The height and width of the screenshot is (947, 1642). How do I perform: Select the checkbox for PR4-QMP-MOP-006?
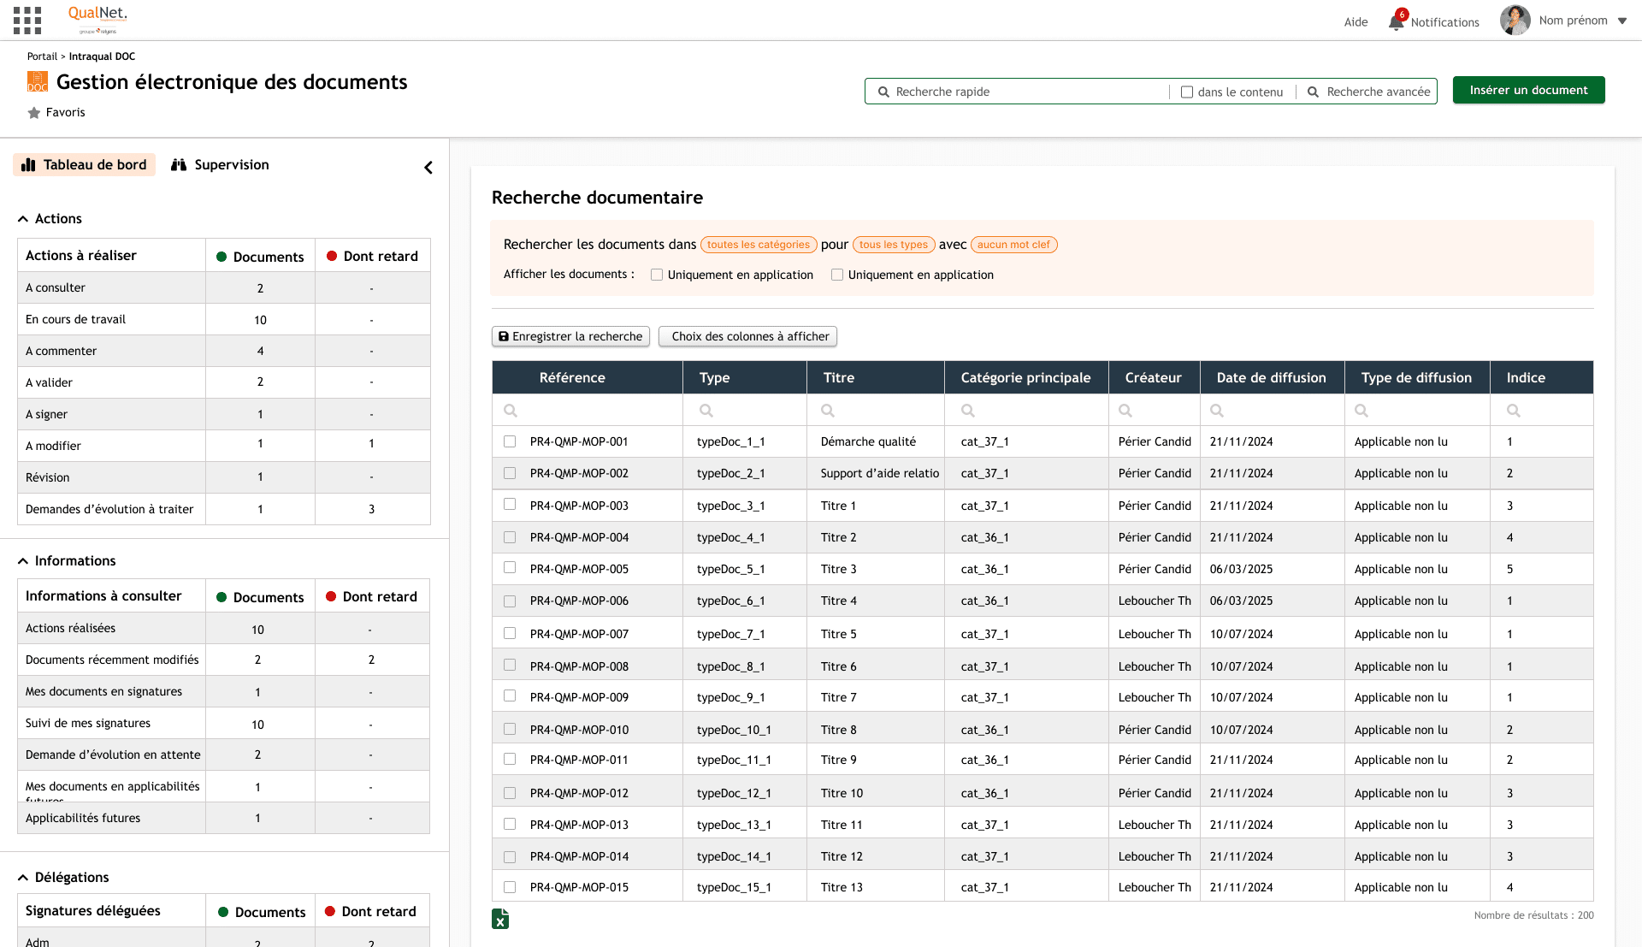point(510,601)
